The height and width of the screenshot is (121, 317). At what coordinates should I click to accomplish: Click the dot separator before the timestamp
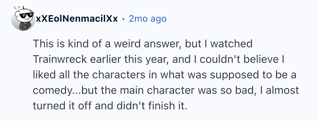tap(123, 19)
